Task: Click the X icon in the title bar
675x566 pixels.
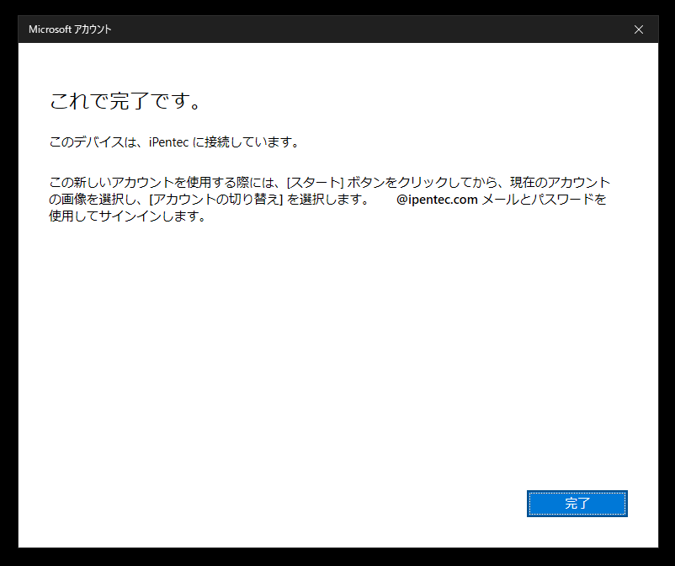Action: click(639, 29)
